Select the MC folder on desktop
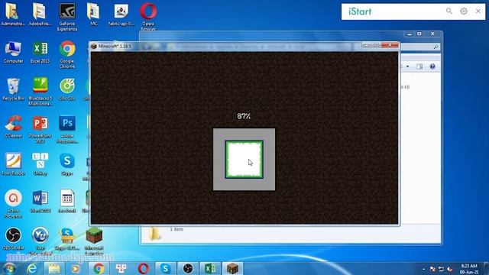This screenshot has height=275, width=489. point(93,15)
